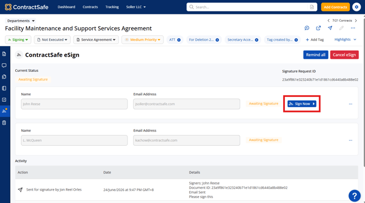Click the search input field
The width and height of the screenshot is (365, 203).
coord(248,7)
